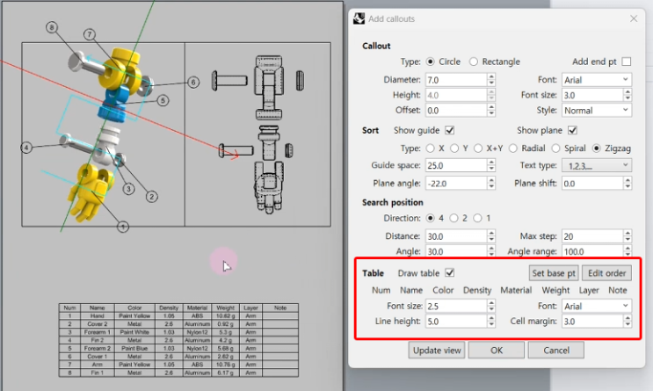
Task: Click '10.76 g' weight cell
Action: (226, 365)
